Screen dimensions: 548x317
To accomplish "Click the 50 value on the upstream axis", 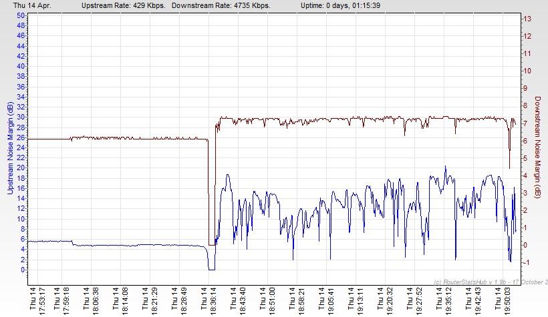I will pos(21,15).
